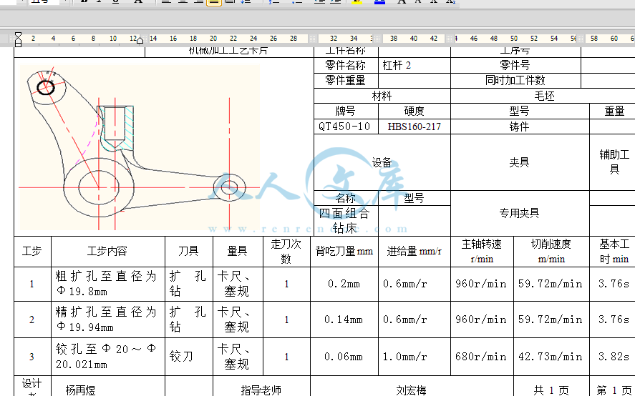Click the '进给量 mm/r' column header

414,251
